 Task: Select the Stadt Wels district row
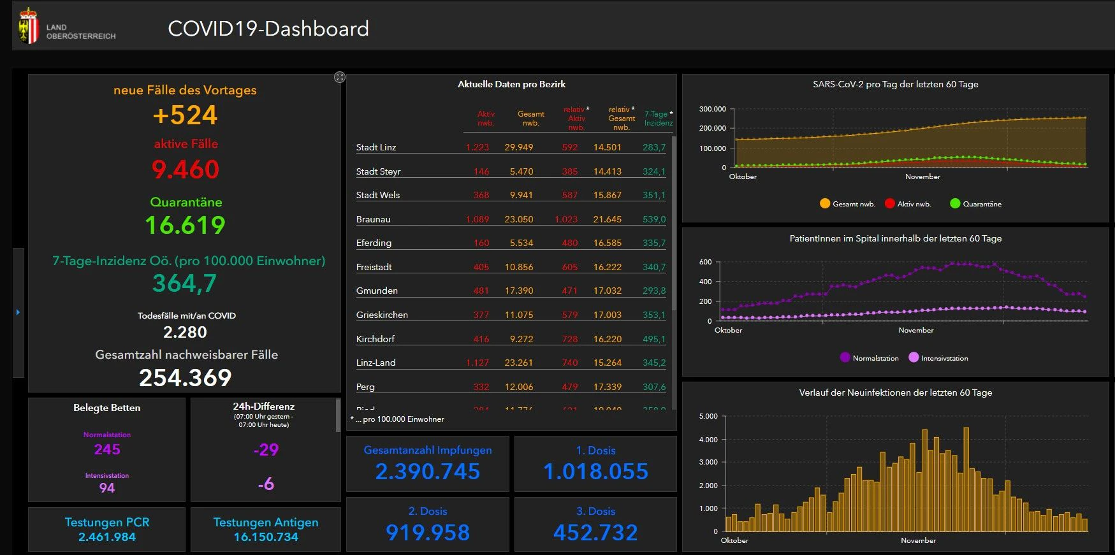click(x=511, y=195)
